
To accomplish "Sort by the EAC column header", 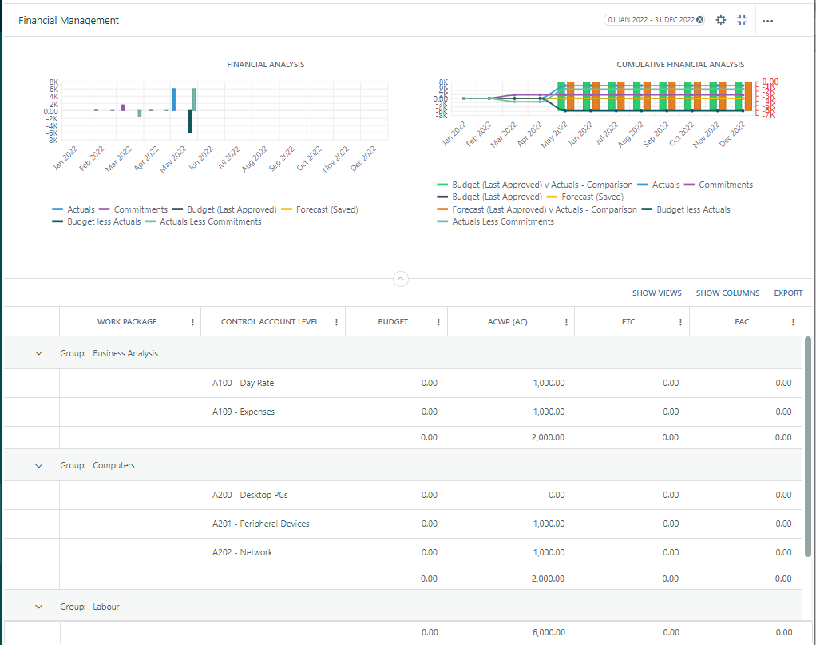I will click(x=742, y=322).
